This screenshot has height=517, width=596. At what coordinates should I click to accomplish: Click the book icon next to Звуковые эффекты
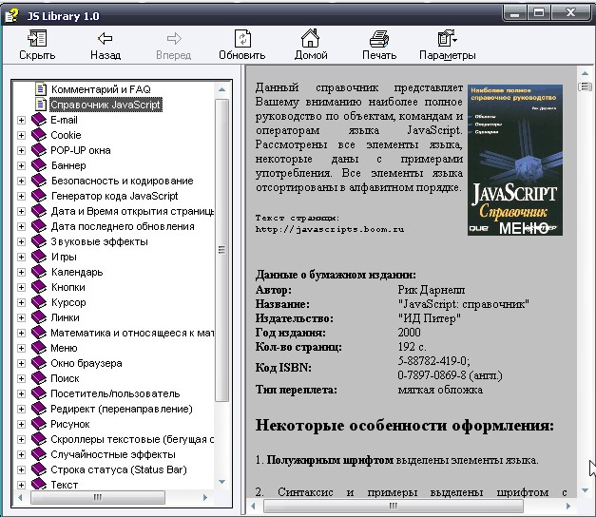click(x=39, y=241)
